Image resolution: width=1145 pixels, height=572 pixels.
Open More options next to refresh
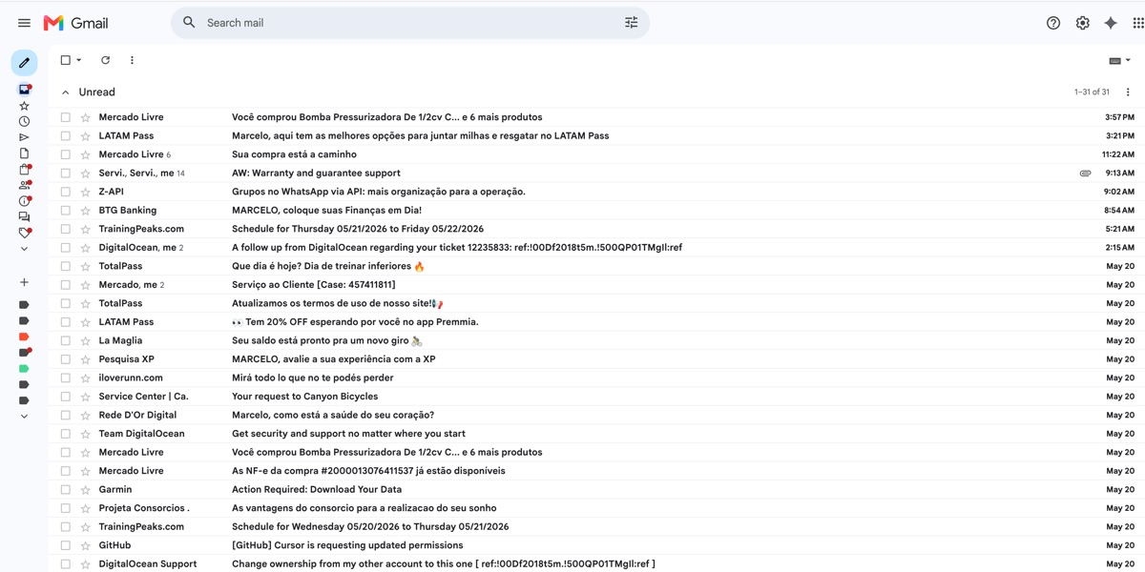[132, 60]
